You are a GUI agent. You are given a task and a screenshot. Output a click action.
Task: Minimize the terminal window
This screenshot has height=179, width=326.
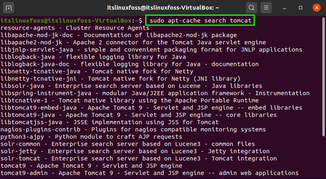point(284,8)
